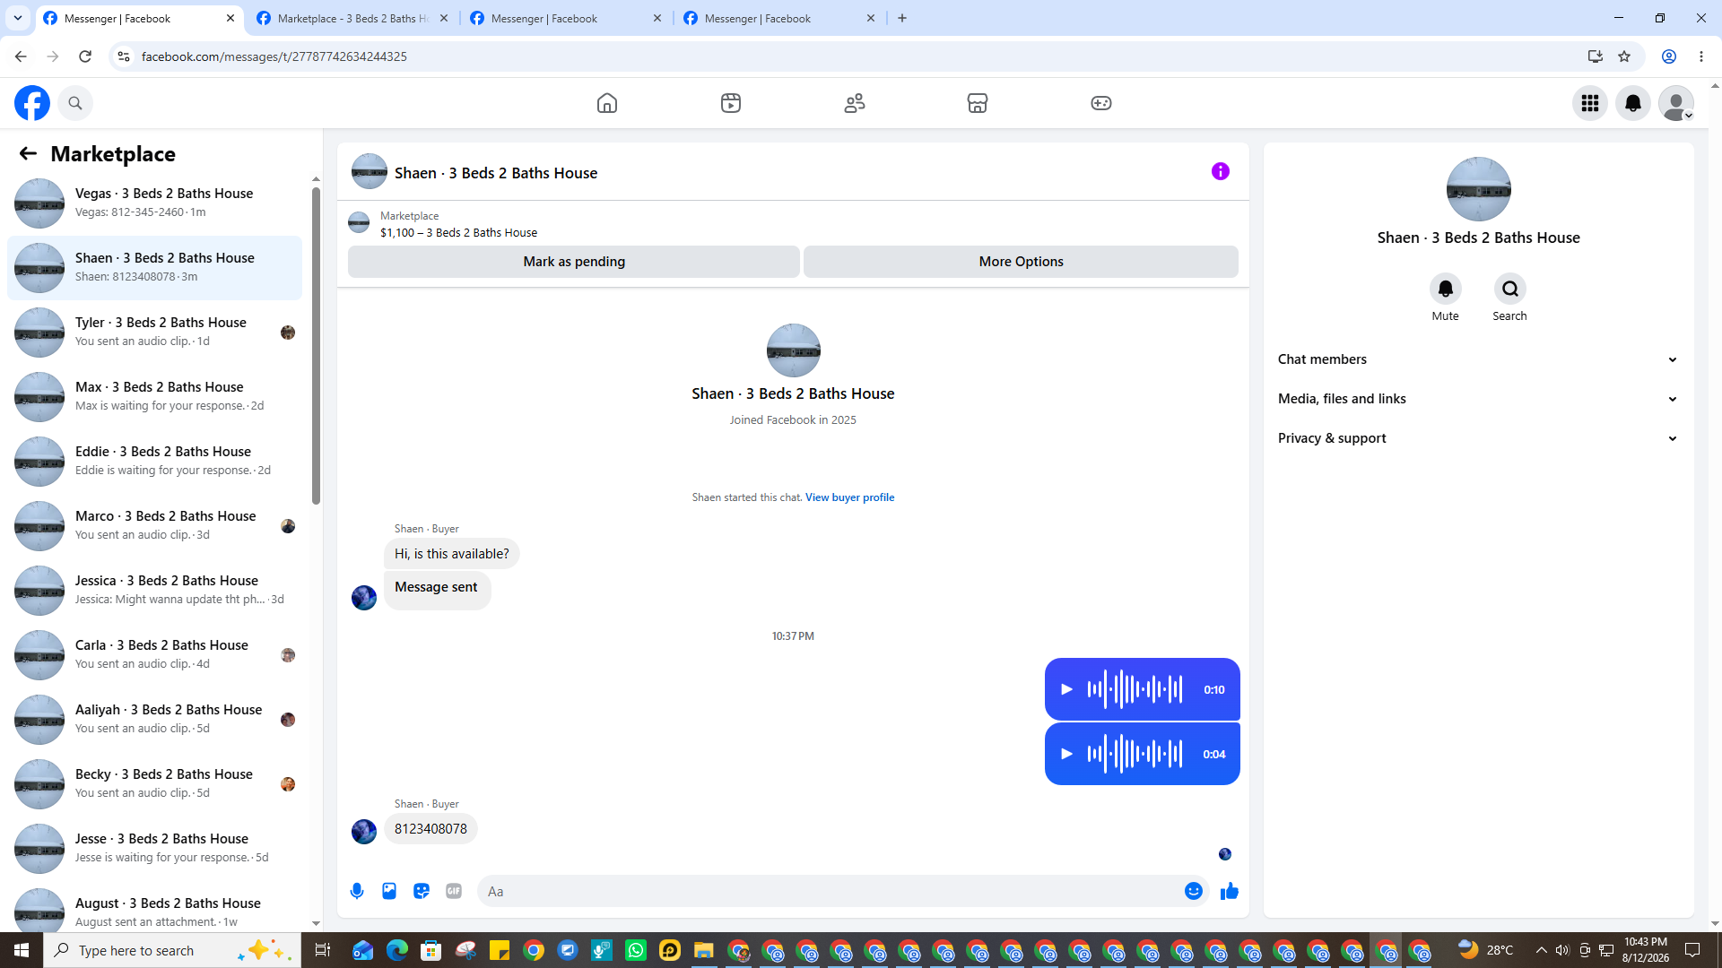The image size is (1722, 968).
Task: Open the Chrome three-dot menu
Action: click(1701, 56)
